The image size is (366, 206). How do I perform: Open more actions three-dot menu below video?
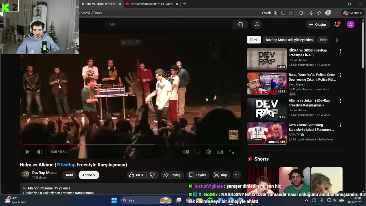pos(236,175)
